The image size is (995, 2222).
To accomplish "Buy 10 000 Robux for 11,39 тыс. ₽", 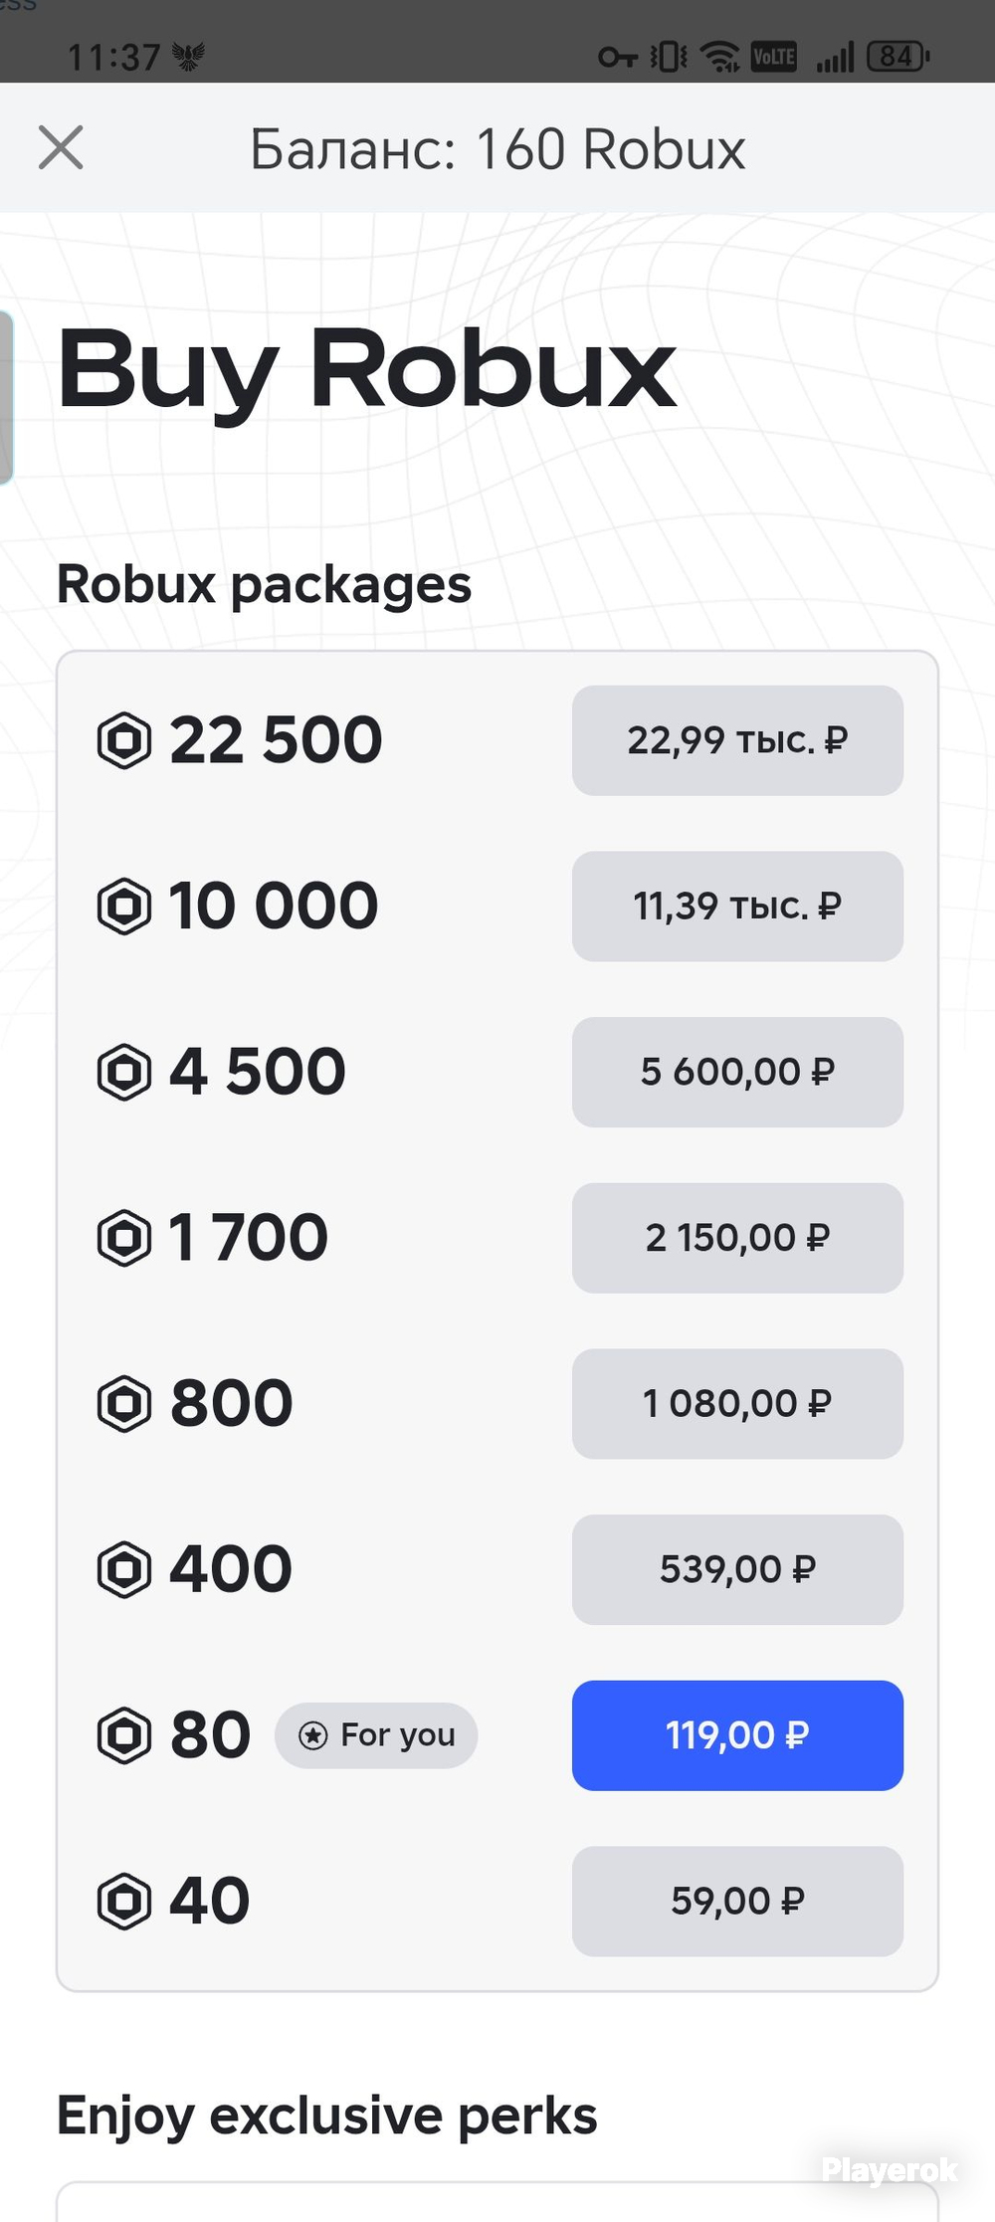I will [737, 907].
